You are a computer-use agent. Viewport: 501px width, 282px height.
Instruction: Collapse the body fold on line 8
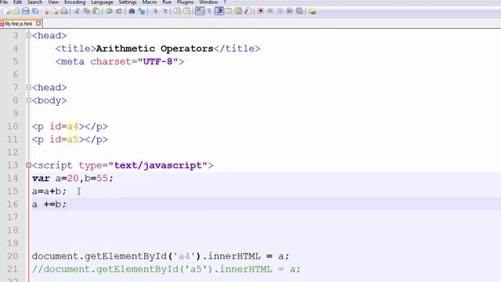coord(28,100)
